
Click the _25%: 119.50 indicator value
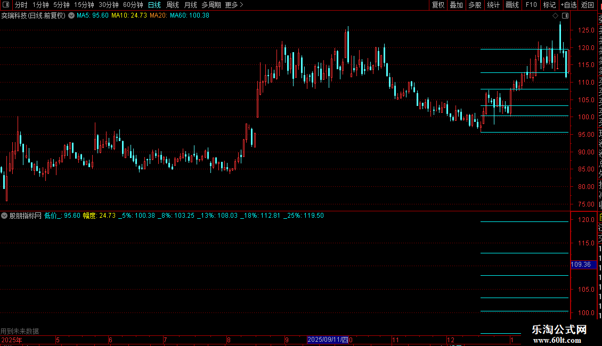click(x=304, y=216)
